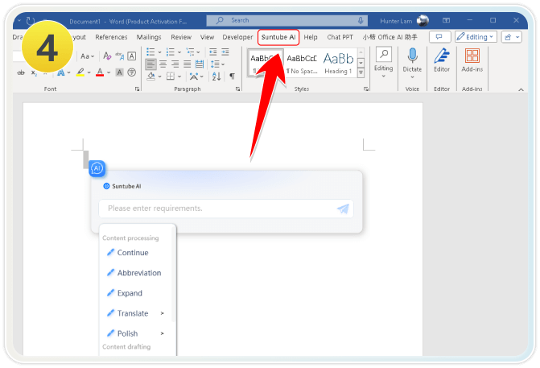Insert a numbered list
This screenshot has width=540, height=368.
tap(170, 52)
